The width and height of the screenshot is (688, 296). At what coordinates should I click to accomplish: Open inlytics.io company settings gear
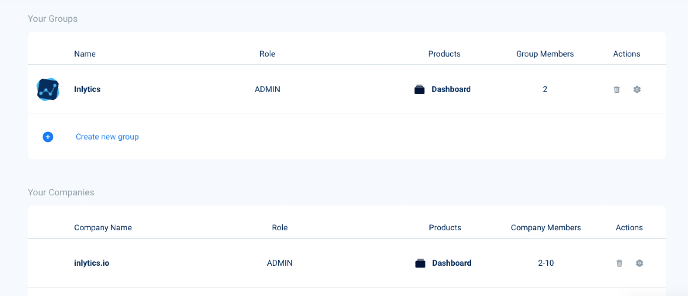coord(639,263)
